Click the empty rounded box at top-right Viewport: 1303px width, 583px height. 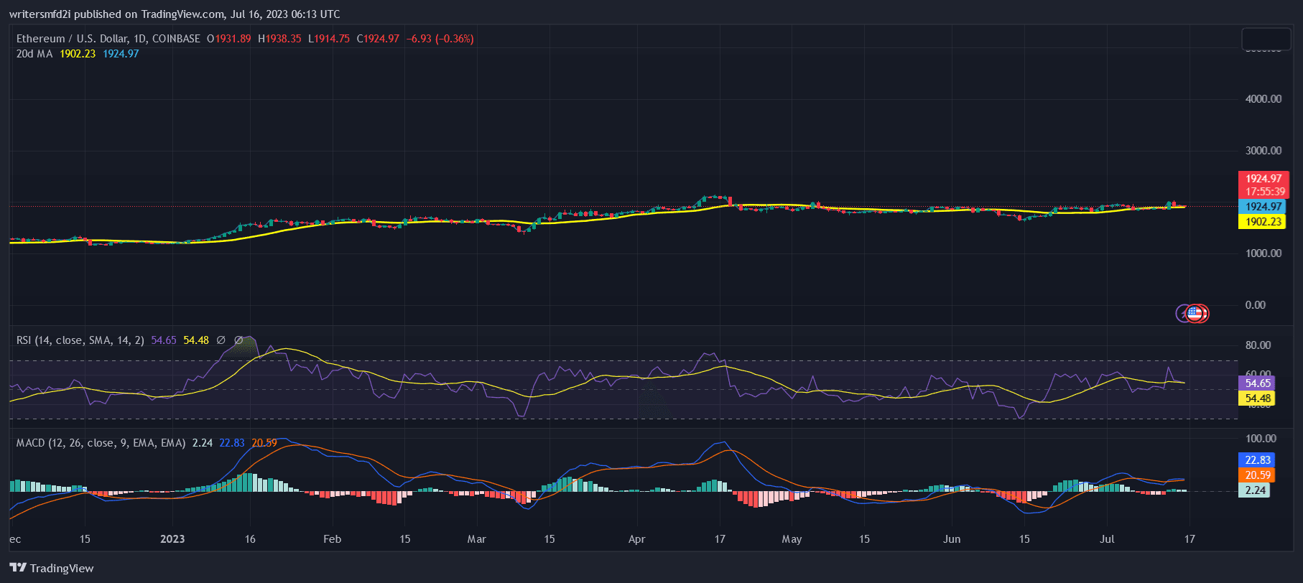[x=1266, y=39]
